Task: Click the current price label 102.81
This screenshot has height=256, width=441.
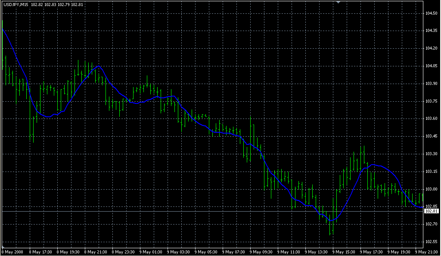Action: point(431,212)
